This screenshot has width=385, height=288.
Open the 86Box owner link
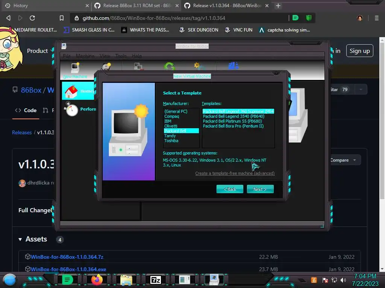point(31,90)
